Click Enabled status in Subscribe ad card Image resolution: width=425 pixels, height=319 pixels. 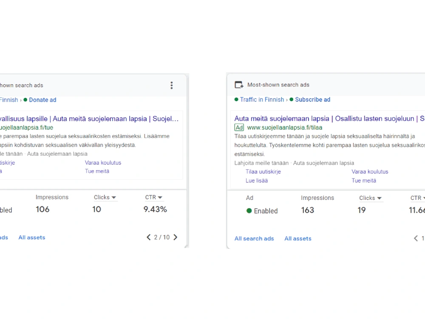[x=262, y=211]
